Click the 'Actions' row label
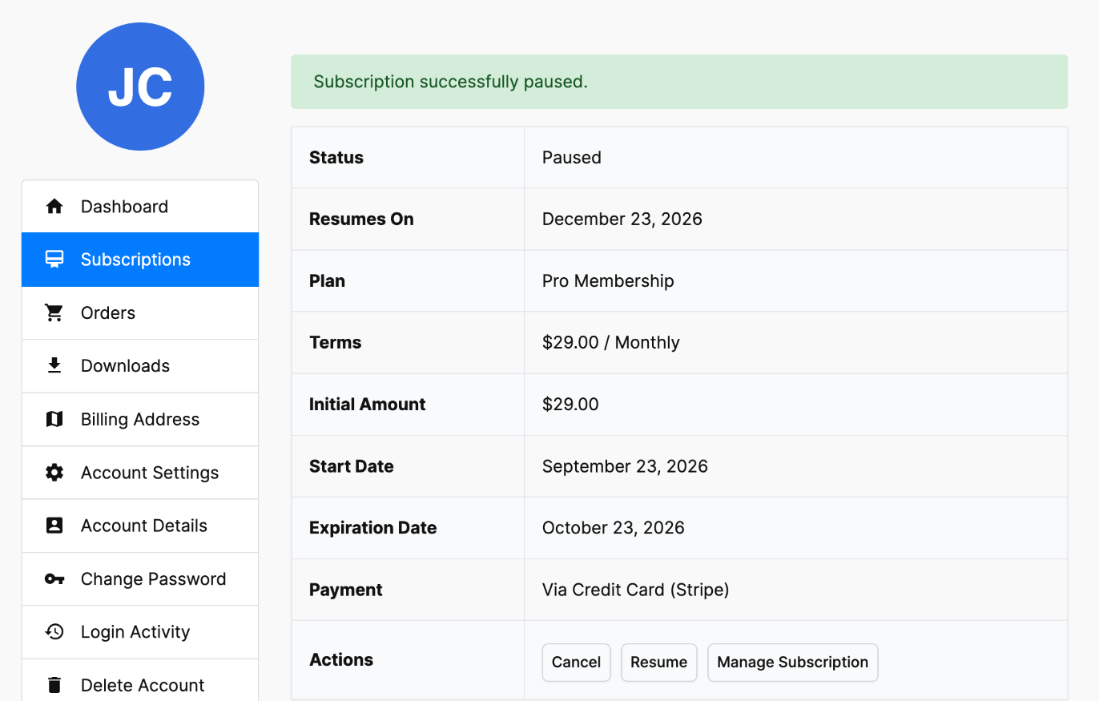 click(x=341, y=660)
